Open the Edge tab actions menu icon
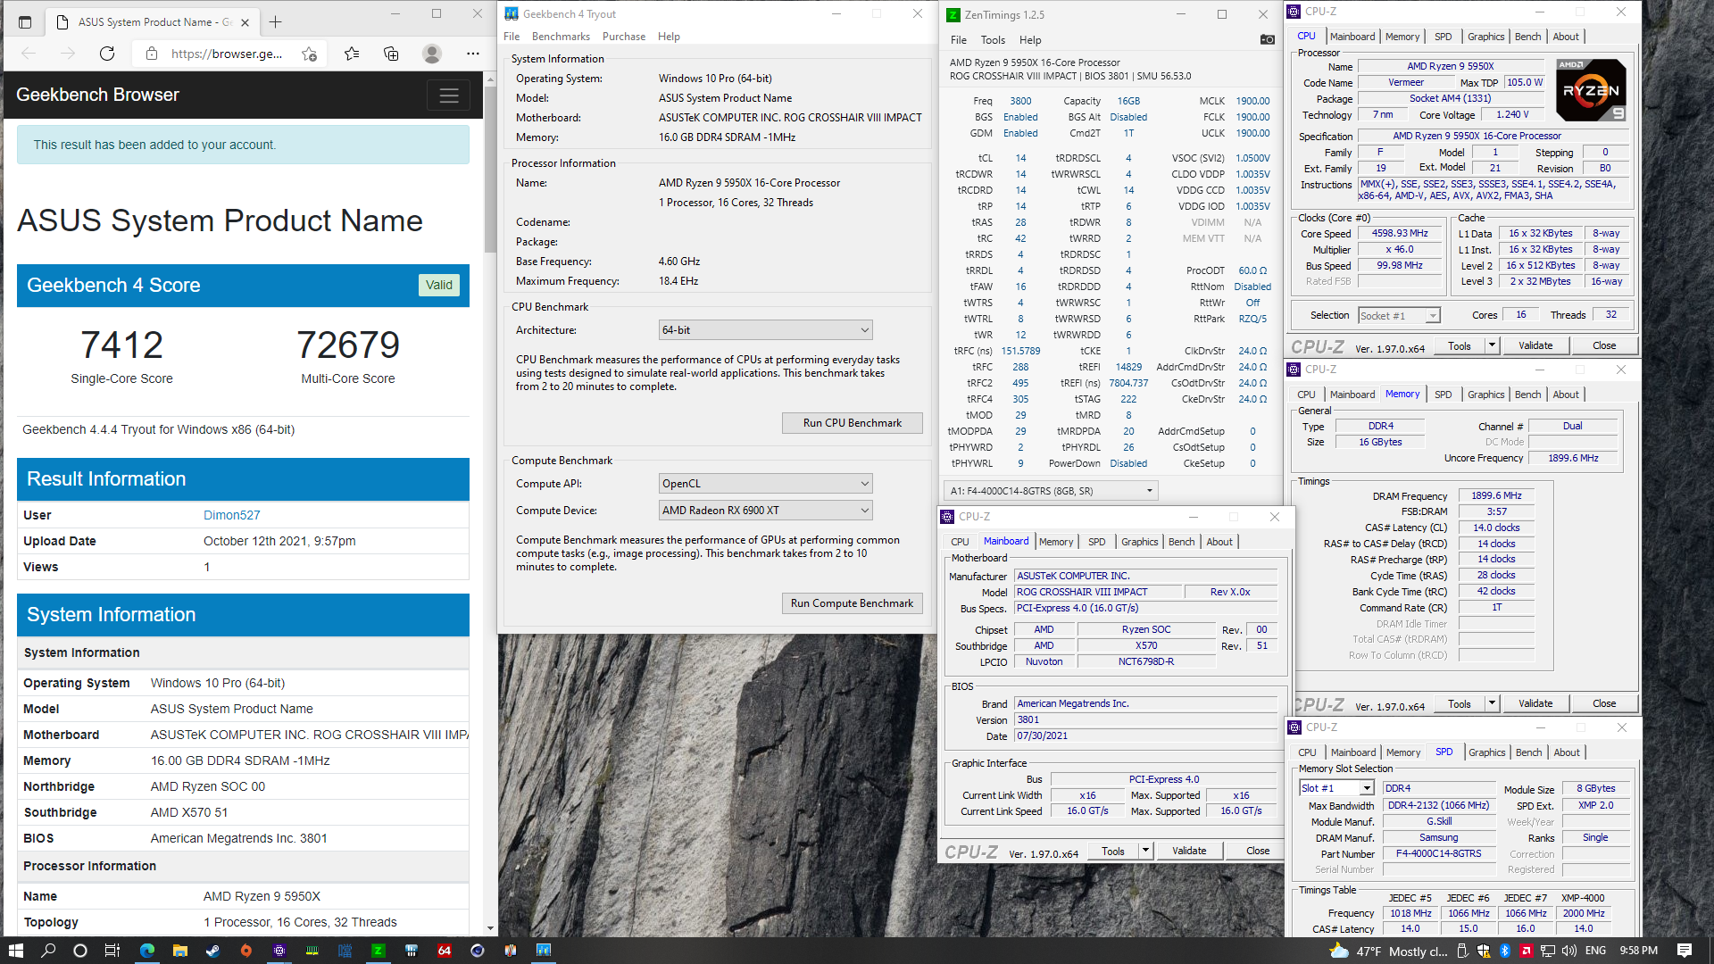 pyautogui.click(x=25, y=21)
